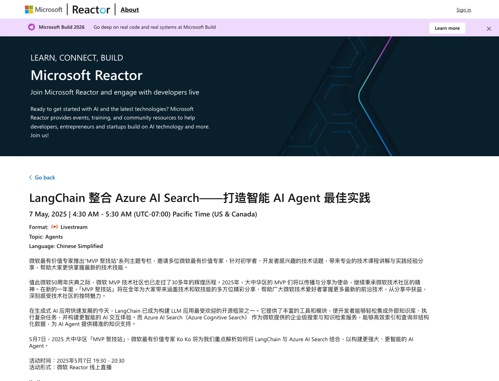Open the About menu item
The height and width of the screenshot is (381, 499).
pyautogui.click(x=130, y=10)
